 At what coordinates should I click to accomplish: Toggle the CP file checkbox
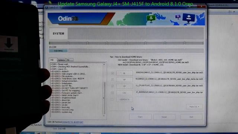[x=112, y=86]
